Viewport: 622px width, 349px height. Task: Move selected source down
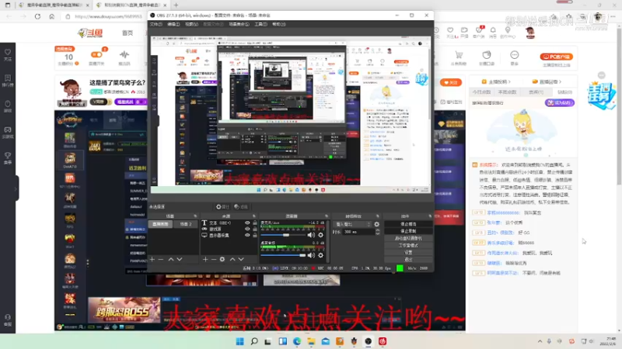[241, 259]
